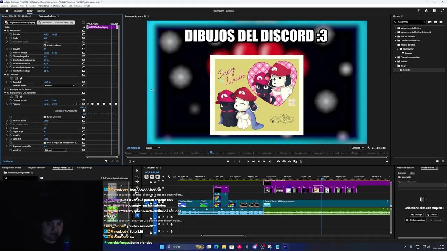Expand Reasignación del tiempo section
The height and width of the screenshot is (251, 447).
point(5,89)
